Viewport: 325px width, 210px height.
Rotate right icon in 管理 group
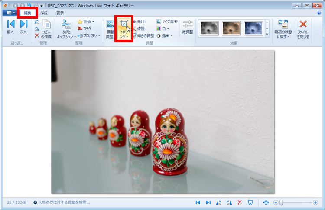point(37,29)
